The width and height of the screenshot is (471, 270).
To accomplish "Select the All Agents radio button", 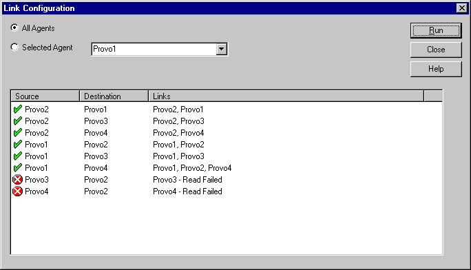I will coord(14,28).
